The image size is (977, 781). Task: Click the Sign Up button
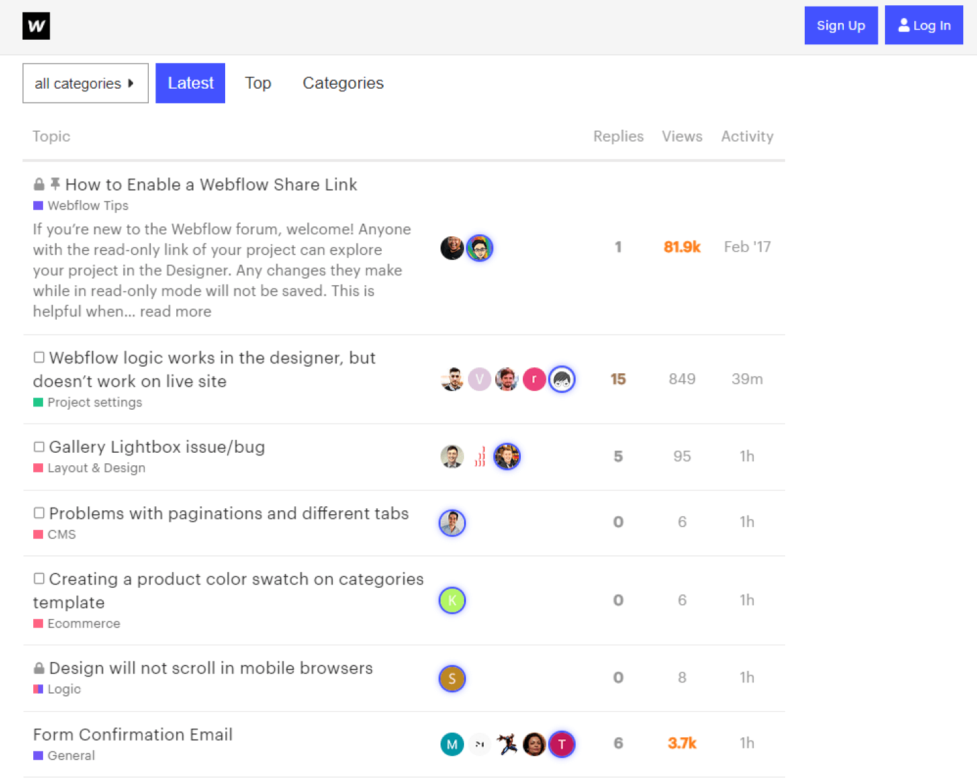[841, 25]
